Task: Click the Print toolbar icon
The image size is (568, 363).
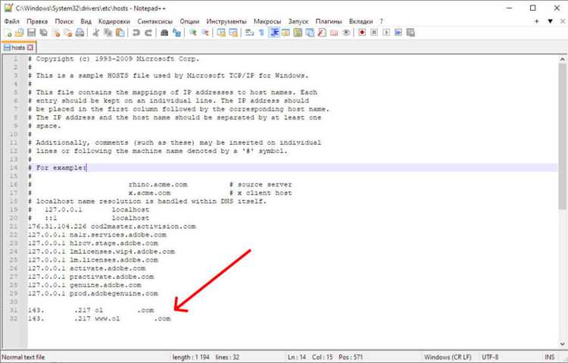Action: [x=80, y=33]
